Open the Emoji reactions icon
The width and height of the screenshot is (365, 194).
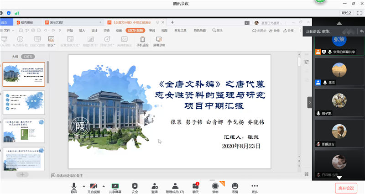[235, 187]
